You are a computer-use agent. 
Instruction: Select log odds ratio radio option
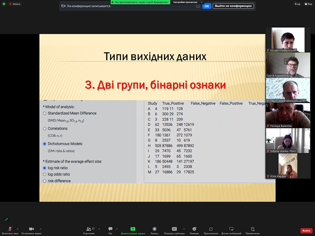point(44,174)
